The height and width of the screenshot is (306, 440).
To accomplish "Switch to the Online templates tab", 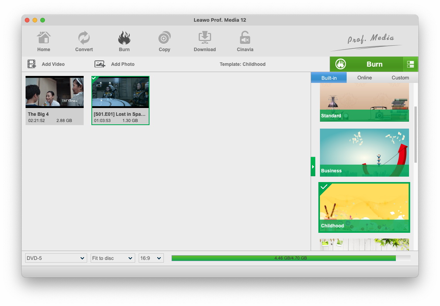I will click(364, 78).
